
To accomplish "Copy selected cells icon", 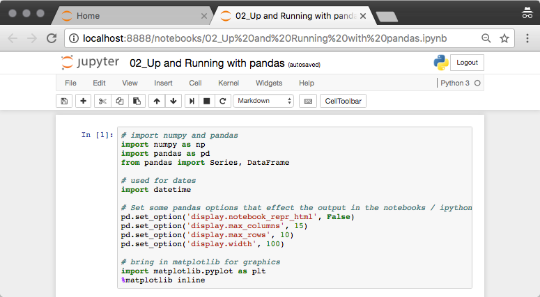I will pos(120,101).
